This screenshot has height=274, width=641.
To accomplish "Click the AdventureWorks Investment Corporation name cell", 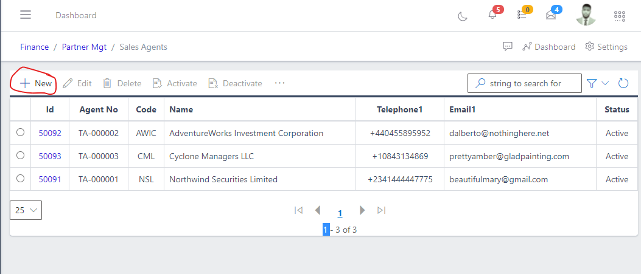I will [260, 133].
